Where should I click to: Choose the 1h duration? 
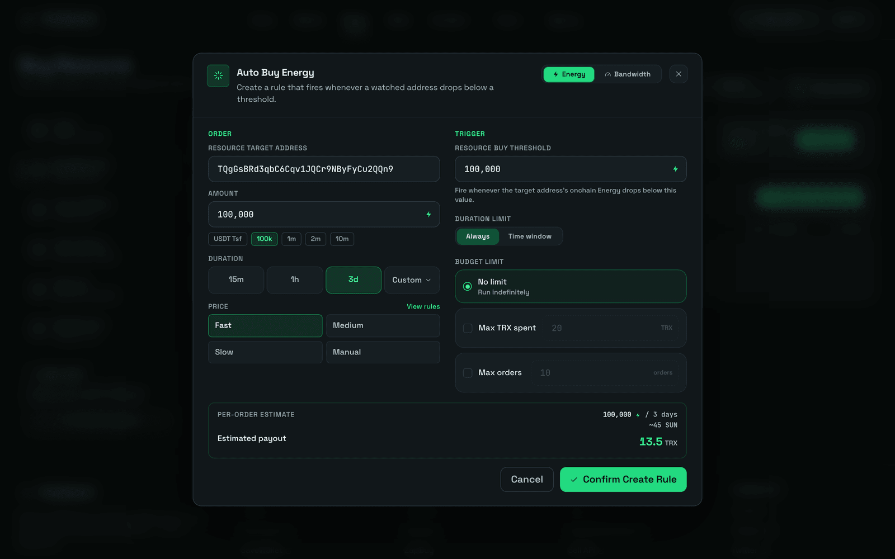tap(295, 280)
